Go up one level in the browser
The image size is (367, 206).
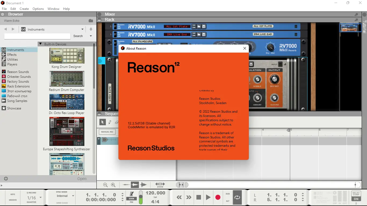point(91,29)
